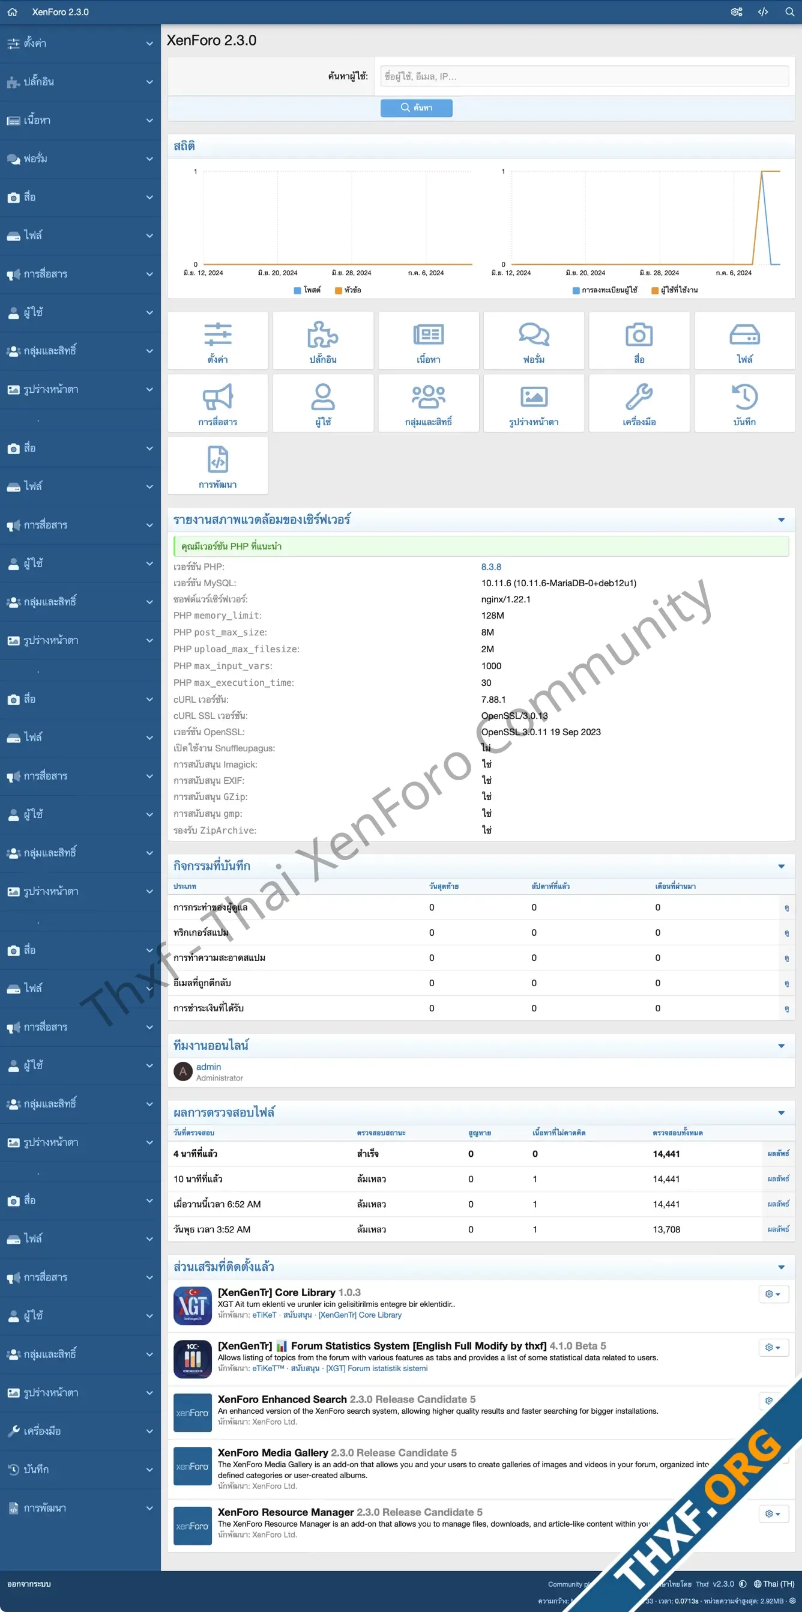Click the XenForo Media Gallery add-on title
Screen dimensions: 802x1612
273,1452
